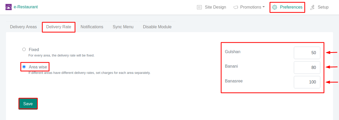Click the Preferences gear icon
Viewport: 339px width, 120px height.
click(x=275, y=7)
